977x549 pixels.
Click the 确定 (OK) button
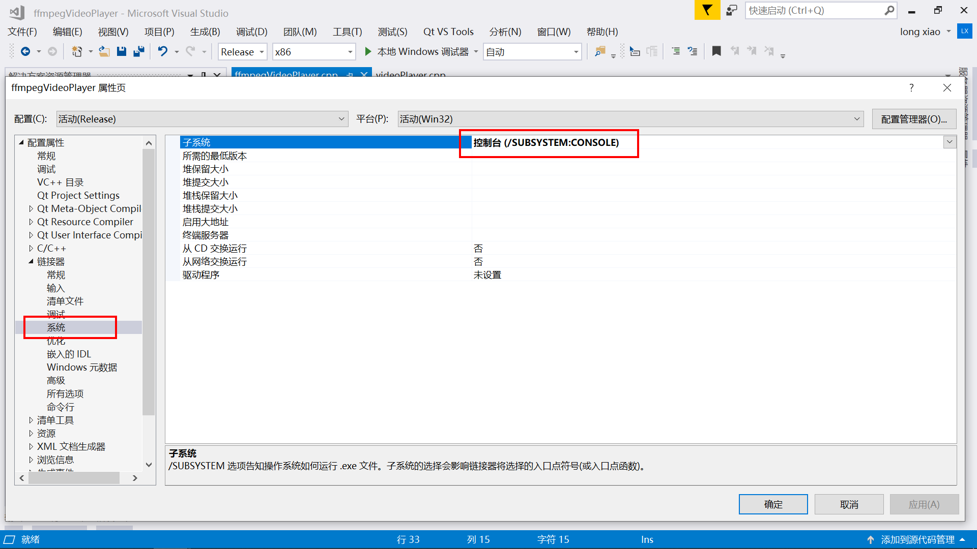772,504
